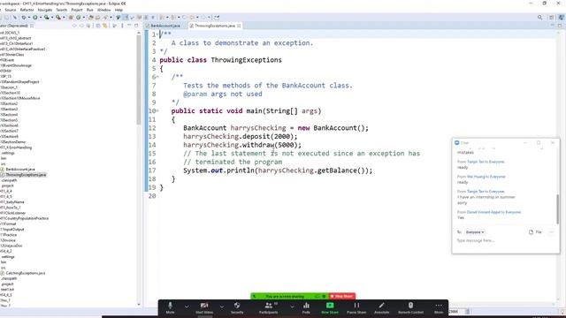Image resolution: width=566 pixels, height=318 pixels.
Task: Open Participants panel from Zoom toolbar
Action: [269, 307]
